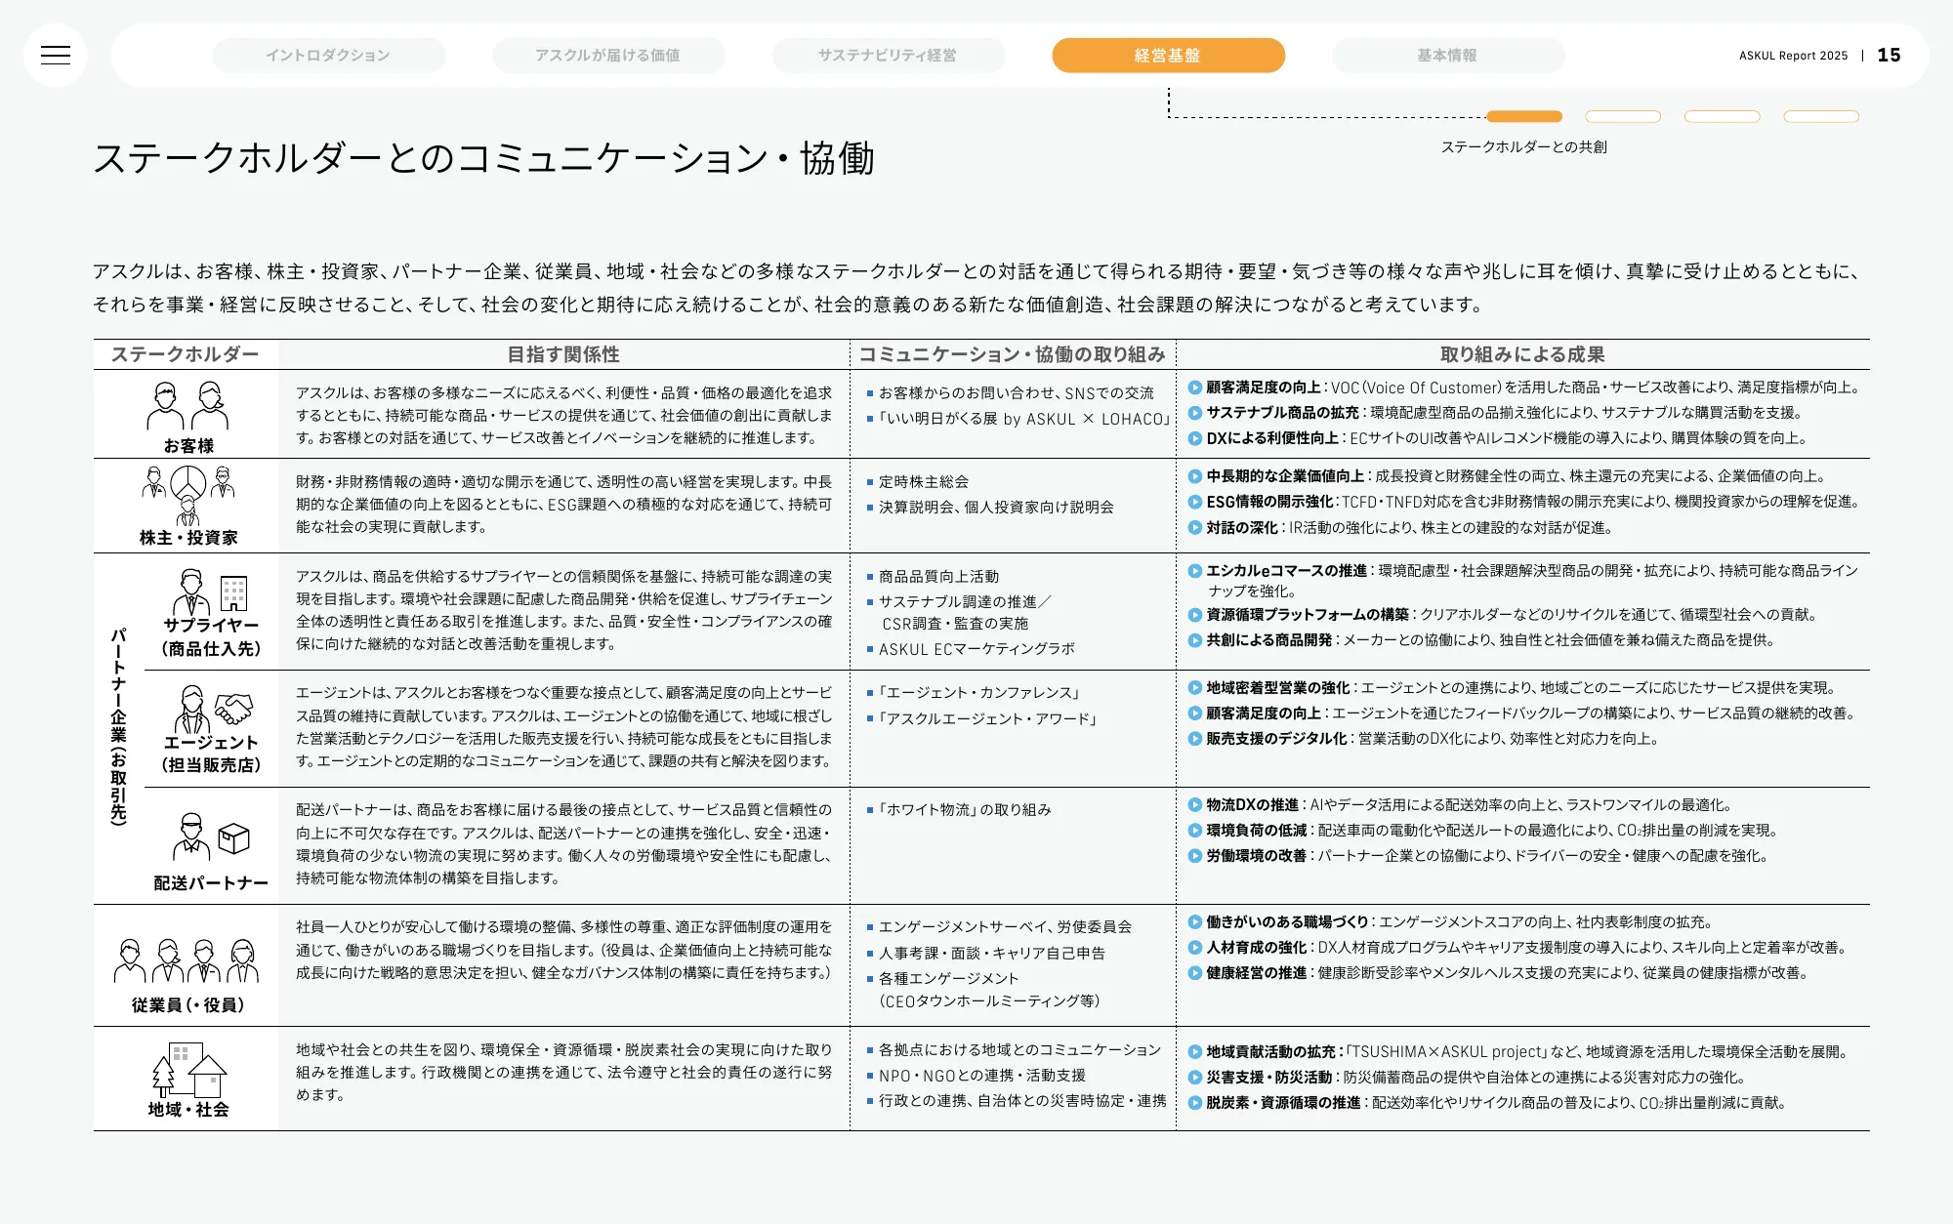Click the arrow bullet beside 環境負荷の低減
The image size is (1953, 1224).
coord(1195,831)
